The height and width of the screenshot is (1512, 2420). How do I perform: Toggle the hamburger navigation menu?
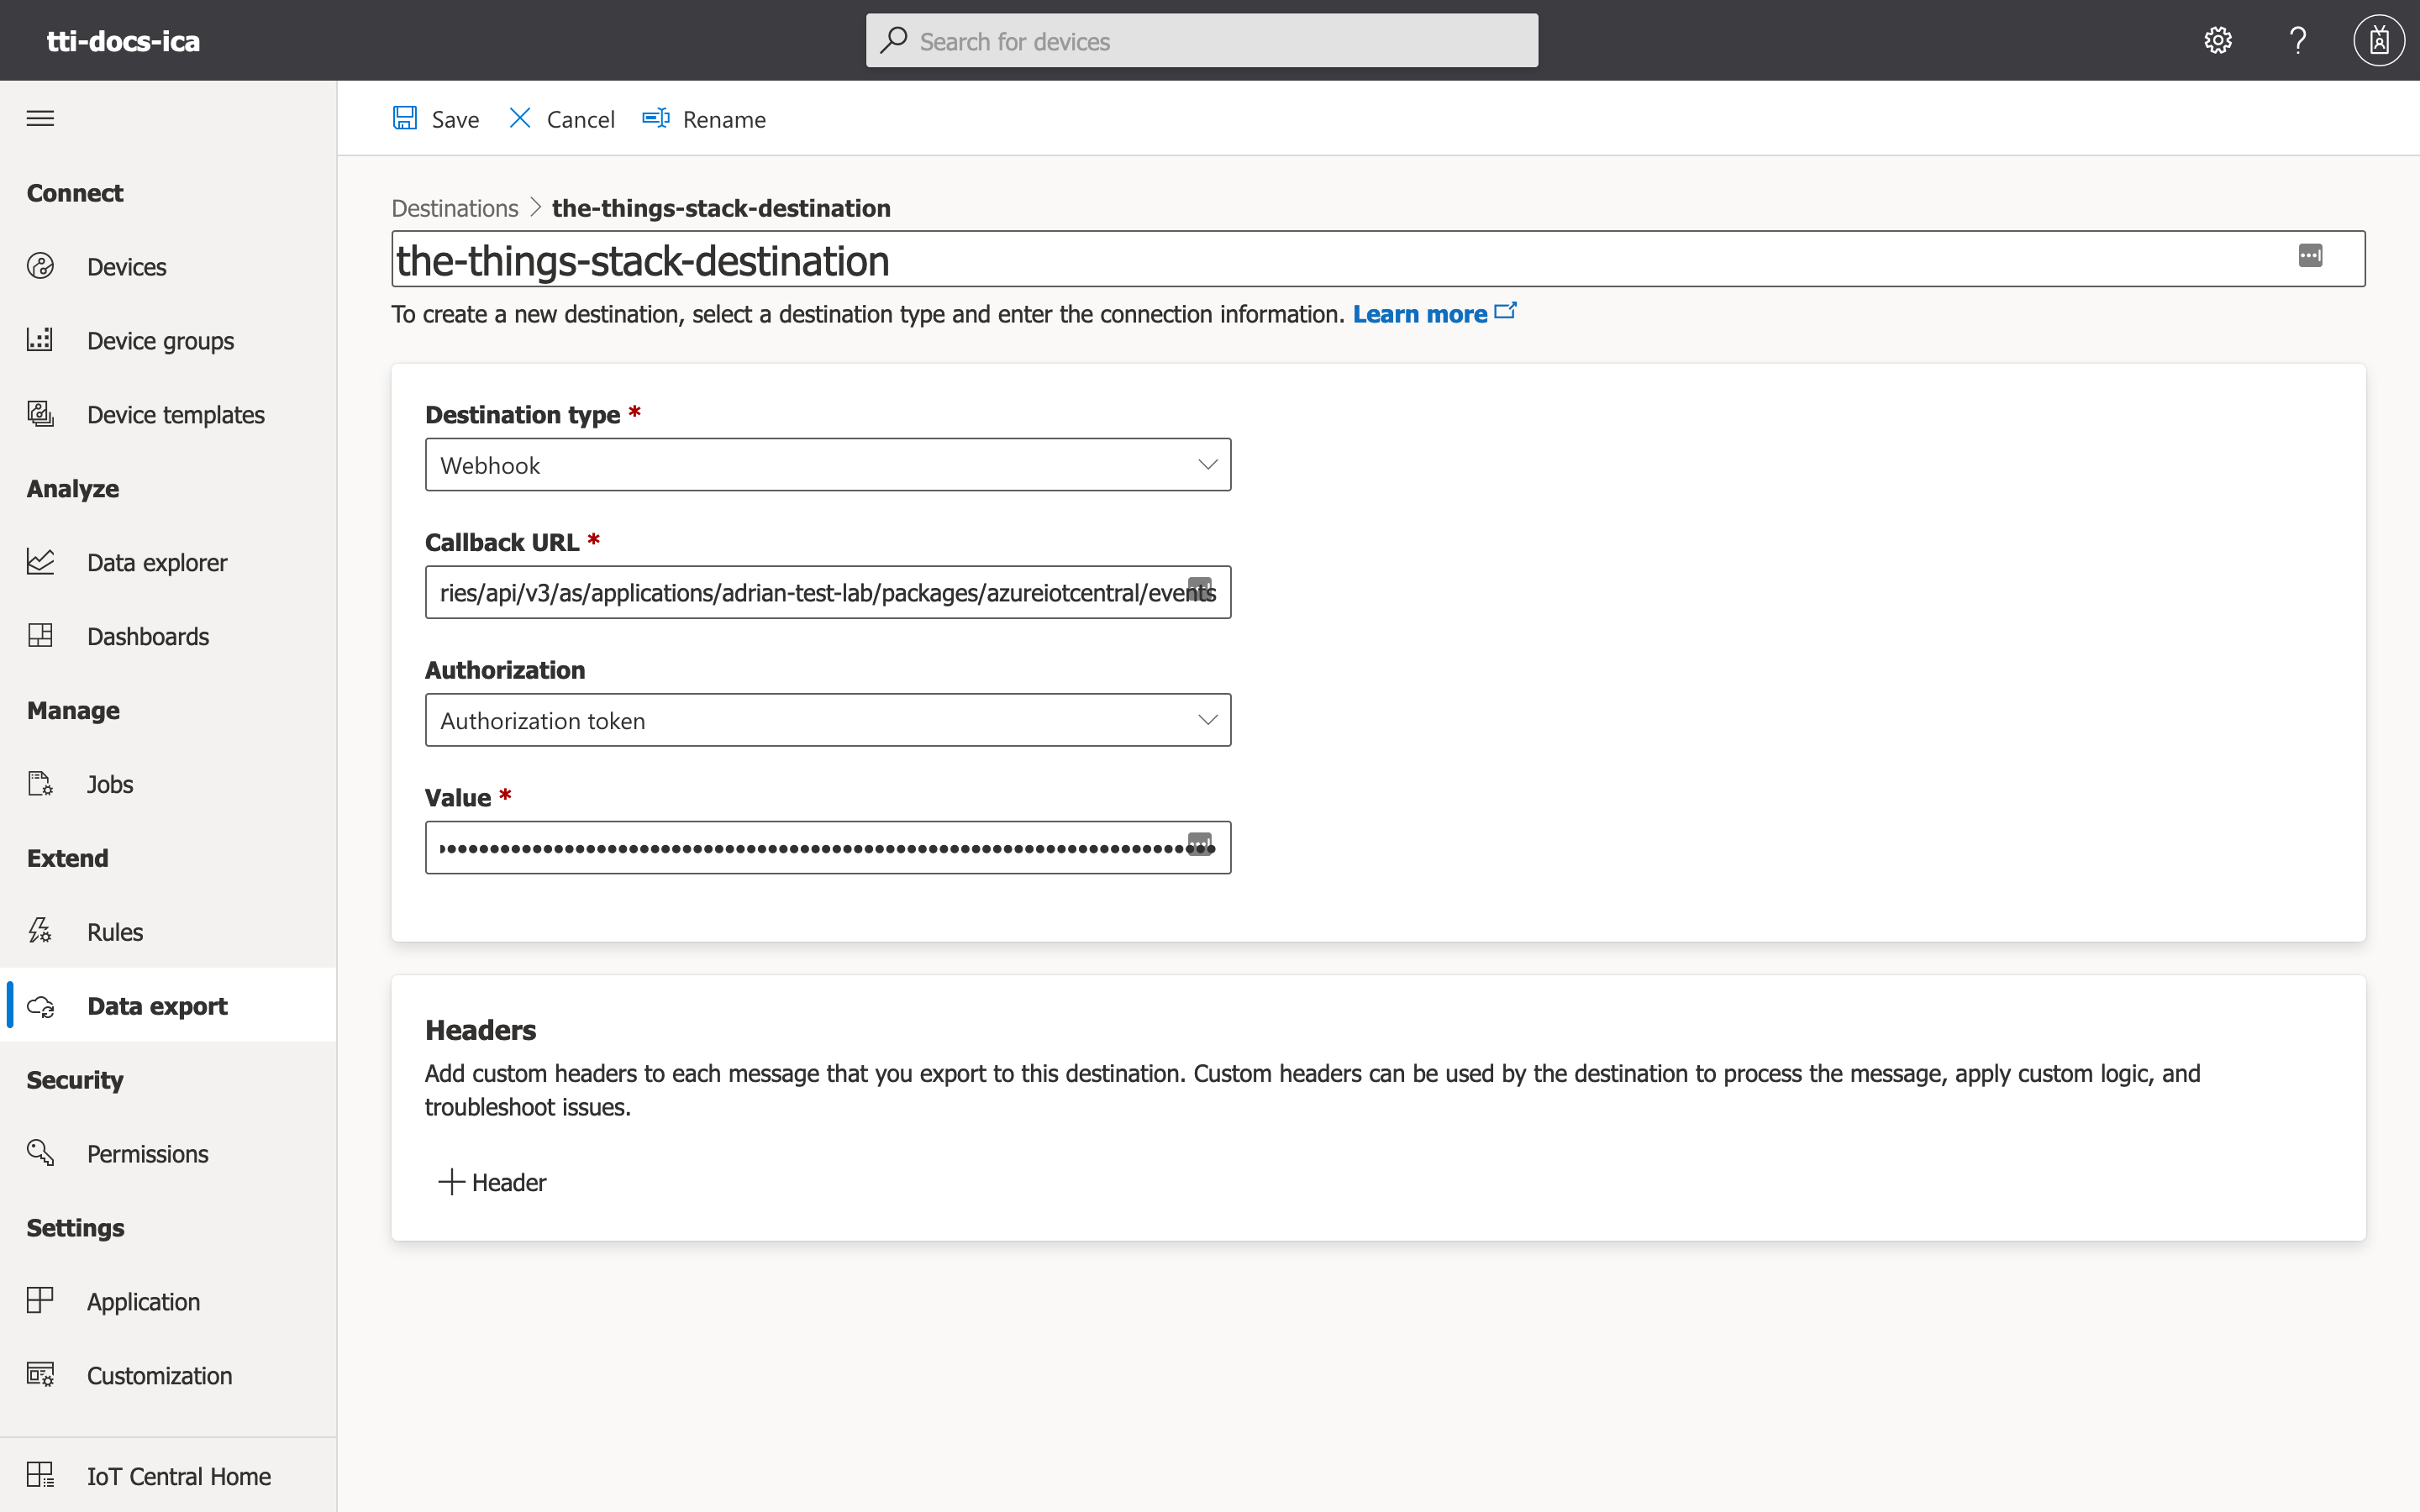coord(40,118)
